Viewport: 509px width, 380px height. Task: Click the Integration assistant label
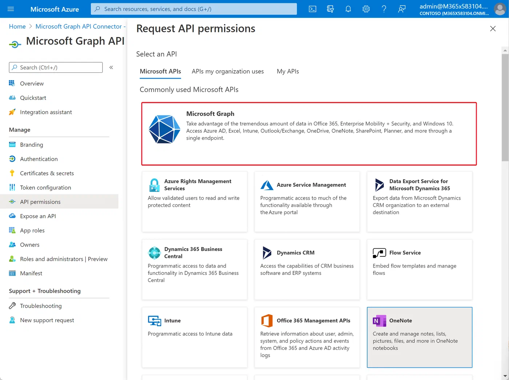[x=46, y=112]
